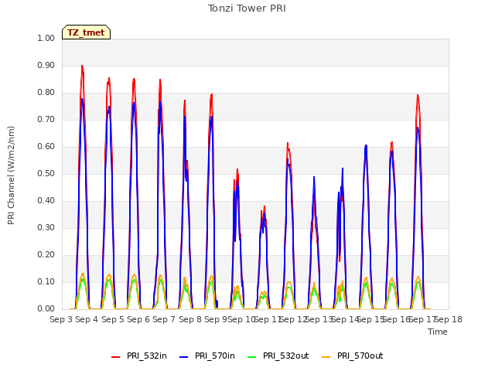
Task: Click the orange PRI_570out legend swatch
Action: click(326, 357)
